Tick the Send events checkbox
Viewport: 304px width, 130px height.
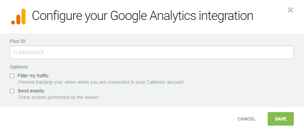pyautogui.click(x=12, y=91)
